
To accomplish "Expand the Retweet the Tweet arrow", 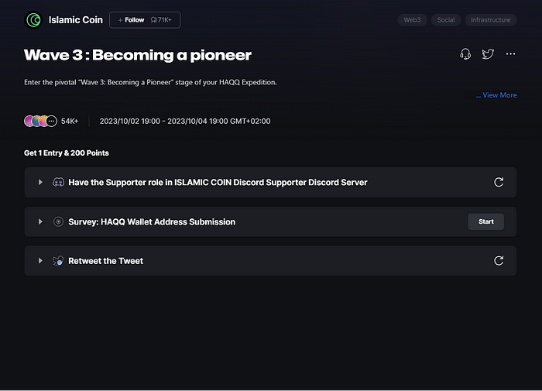I will 40,261.
